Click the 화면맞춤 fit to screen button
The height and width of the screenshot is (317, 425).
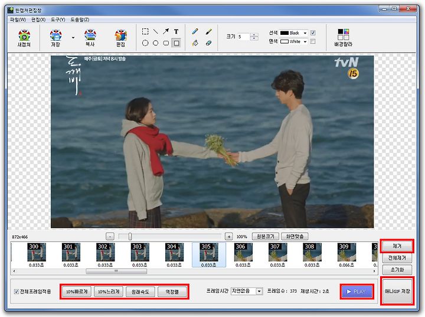click(295, 237)
